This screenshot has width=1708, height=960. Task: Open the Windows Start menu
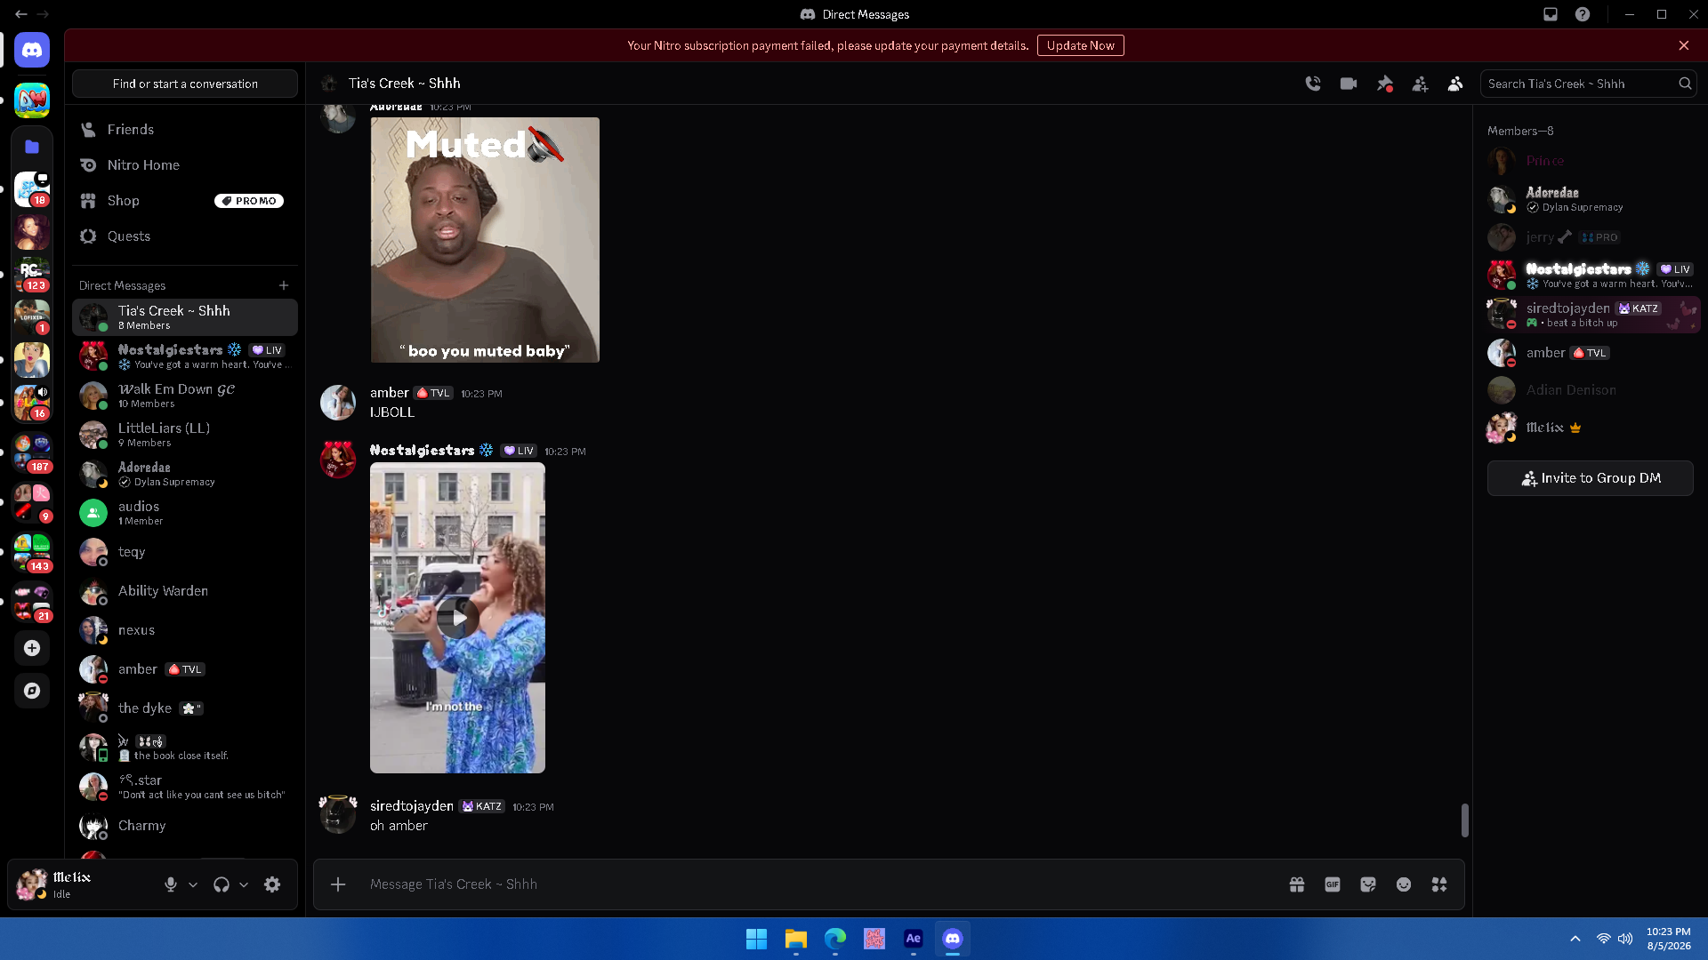756,939
